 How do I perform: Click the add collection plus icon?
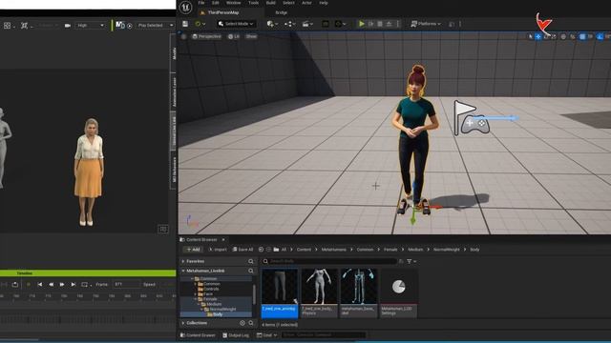point(242,323)
